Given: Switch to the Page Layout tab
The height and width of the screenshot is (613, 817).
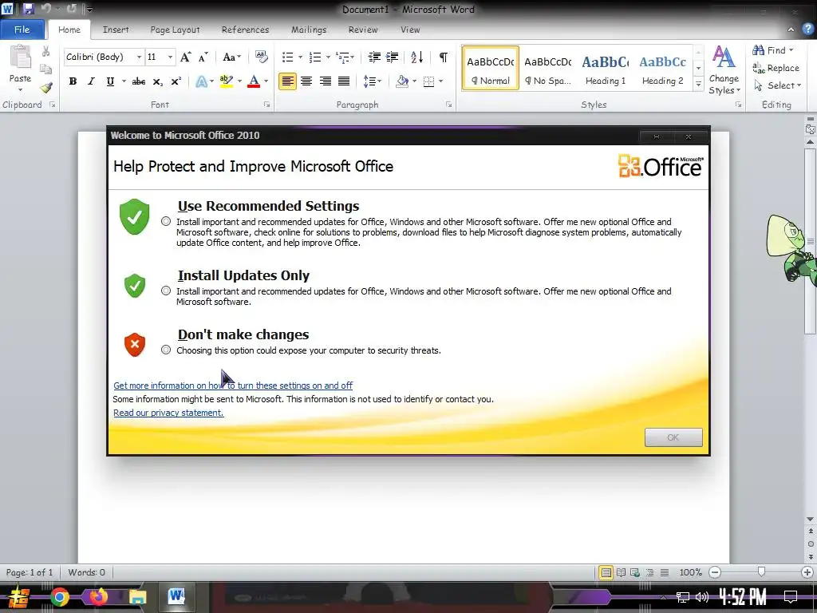Looking at the screenshot, I should pyautogui.click(x=175, y=30).
